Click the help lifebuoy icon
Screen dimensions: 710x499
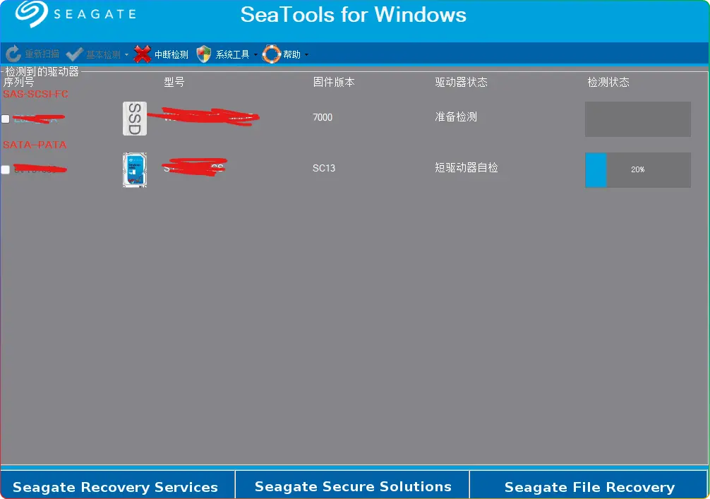click(272, 54)
